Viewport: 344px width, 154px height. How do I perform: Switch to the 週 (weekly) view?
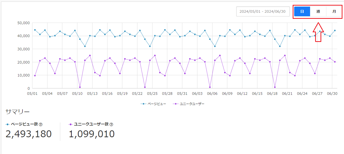(318, 11)
